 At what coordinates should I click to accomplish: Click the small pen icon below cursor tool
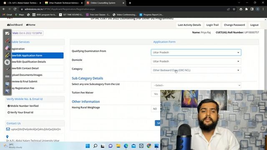(x=8, y=69)
